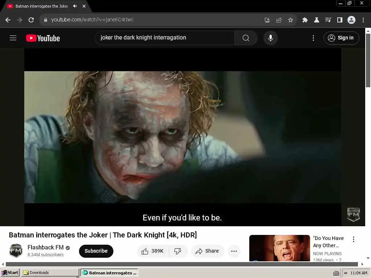Open the YouTube hamburger guide menu

point(13,38)
